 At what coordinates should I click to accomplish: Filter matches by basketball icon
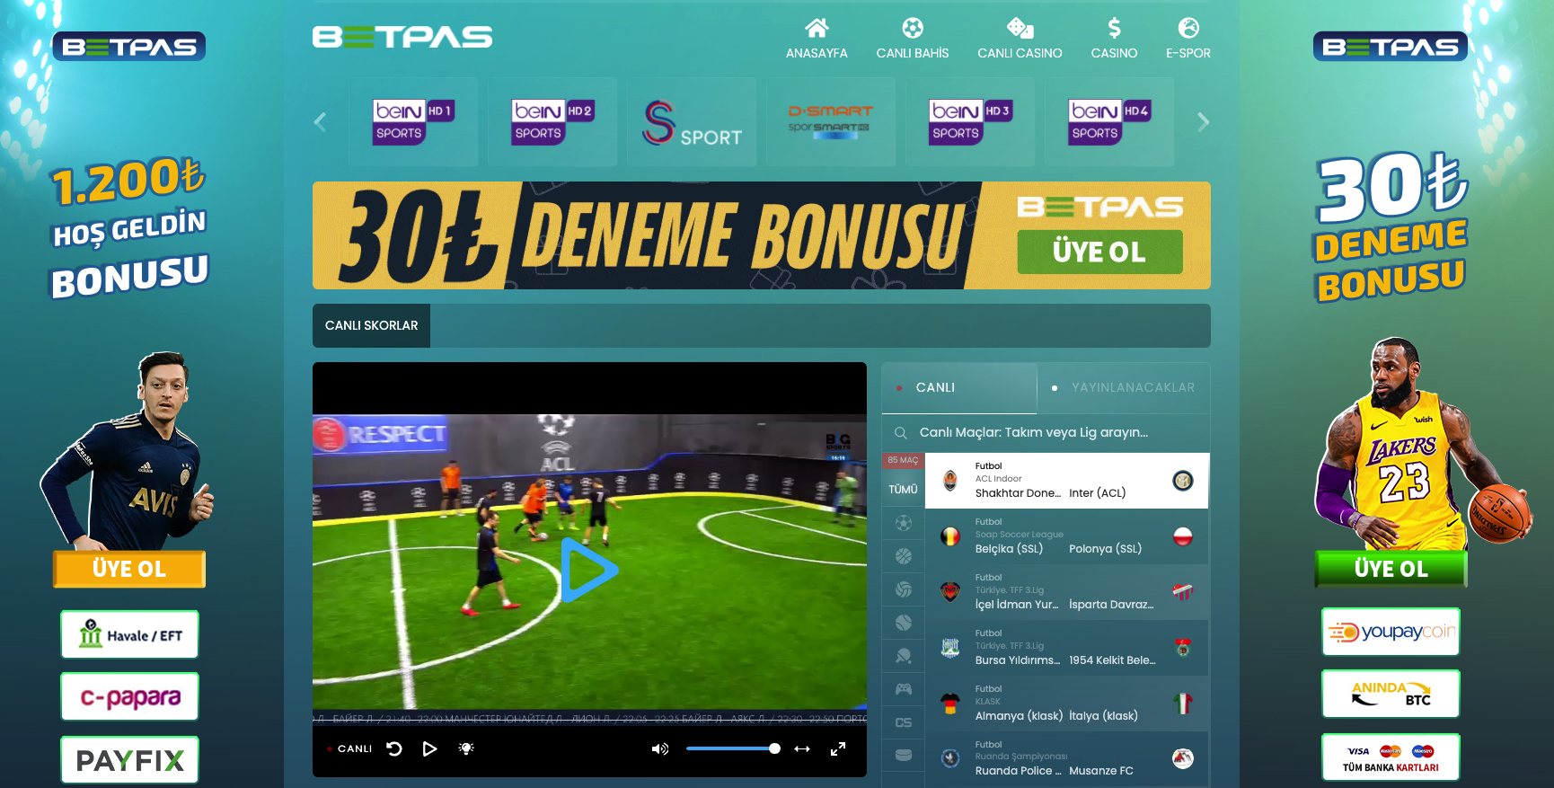tap(904, 556)
